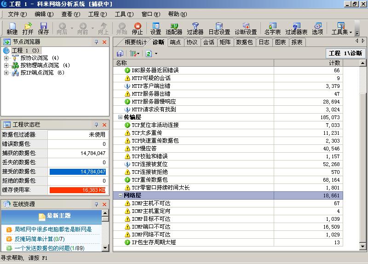Click the 新建 (New) toolbar icon
The width and height of the screenshot is (368, 264).
(x=12, y=29)
